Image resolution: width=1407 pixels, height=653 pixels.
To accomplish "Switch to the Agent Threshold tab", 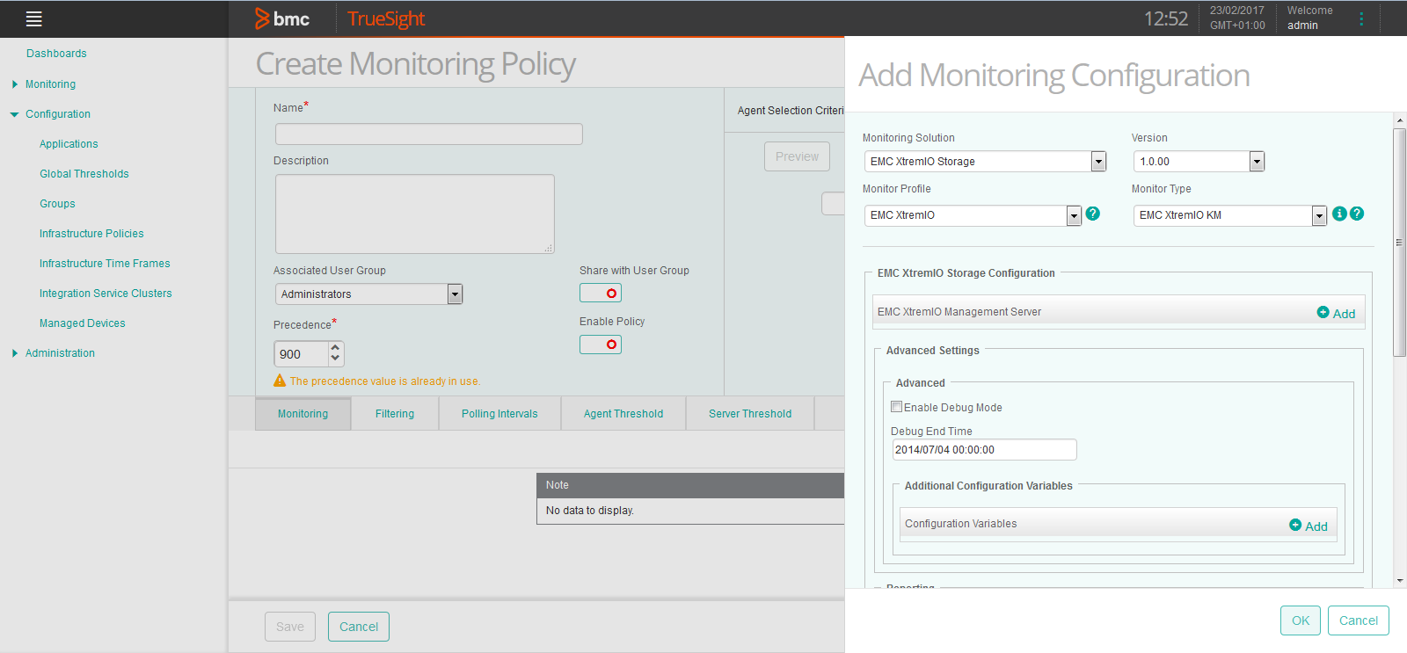I will (623, 414).
